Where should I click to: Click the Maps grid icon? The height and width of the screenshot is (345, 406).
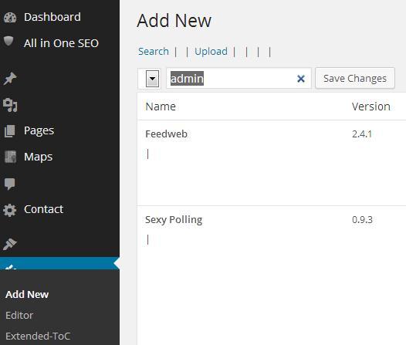click(10, 157)
